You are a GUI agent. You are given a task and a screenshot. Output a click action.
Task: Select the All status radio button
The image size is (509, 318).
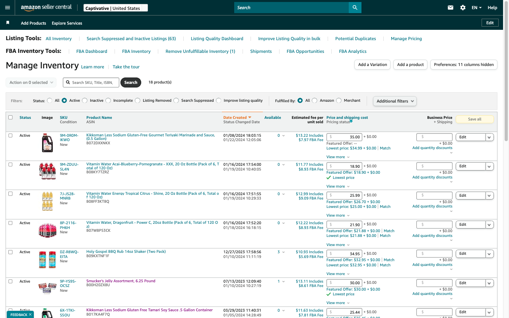coord(50,101)
